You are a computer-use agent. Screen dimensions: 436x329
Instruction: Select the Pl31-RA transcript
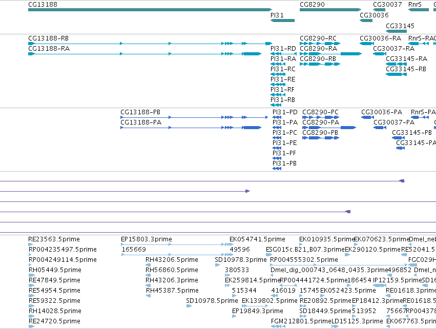[x=278, y=64]
